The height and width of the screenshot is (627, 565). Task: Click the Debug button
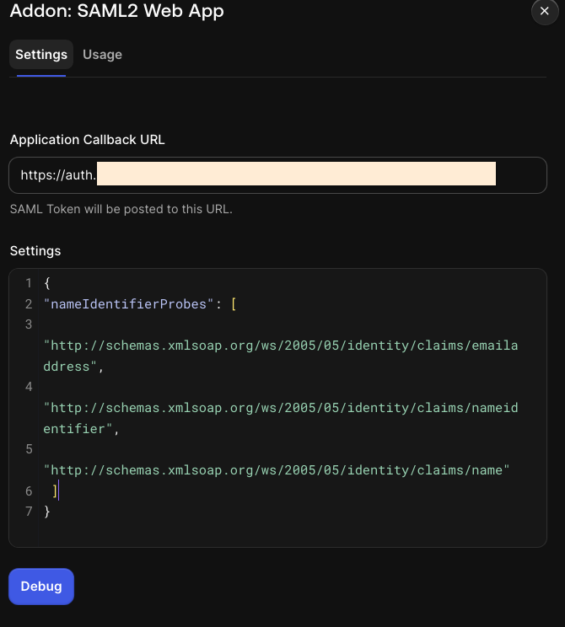pyautogui.click(x=41, y=587)
